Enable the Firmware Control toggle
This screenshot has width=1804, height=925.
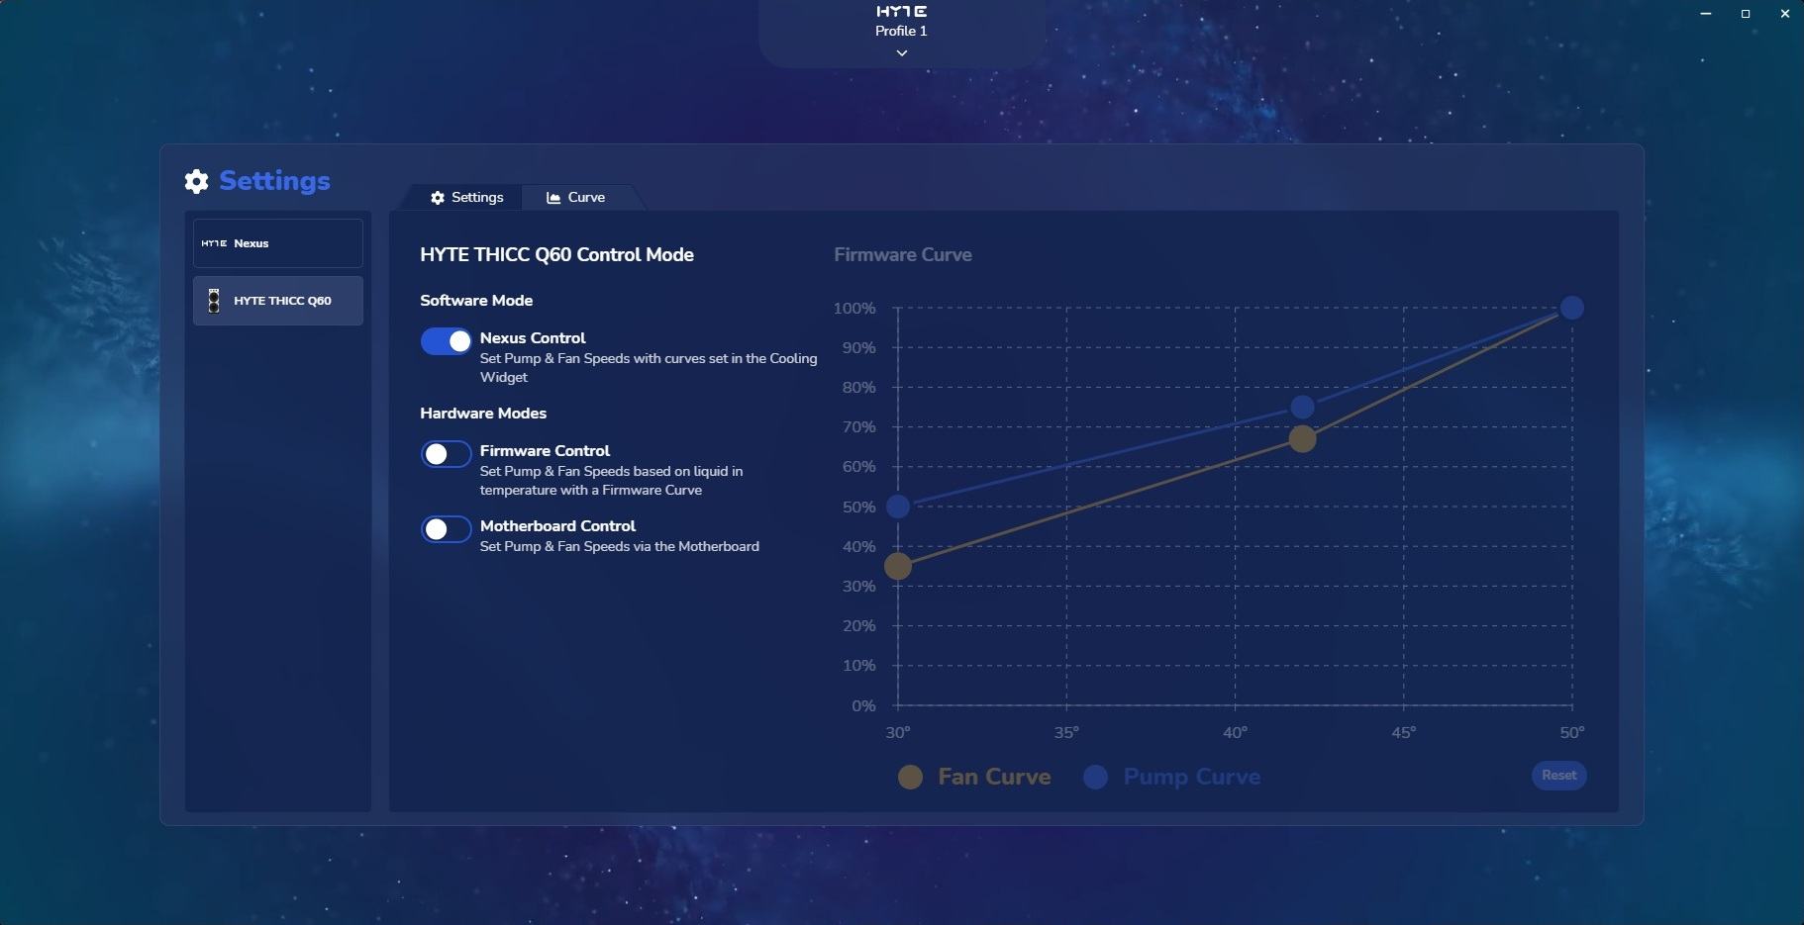click(x=446, y=454)
